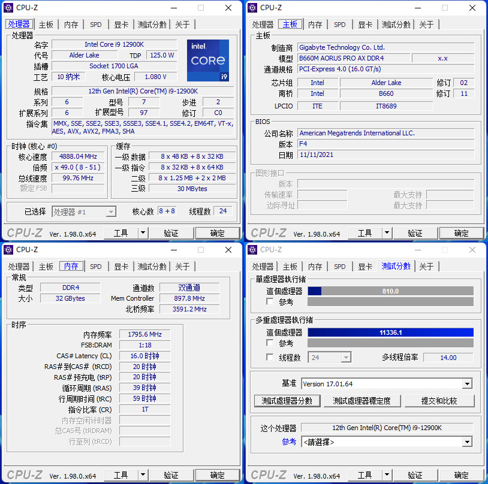
Task: Click the 线程数 value 24 in the processor window
Action: pos(223,211)
